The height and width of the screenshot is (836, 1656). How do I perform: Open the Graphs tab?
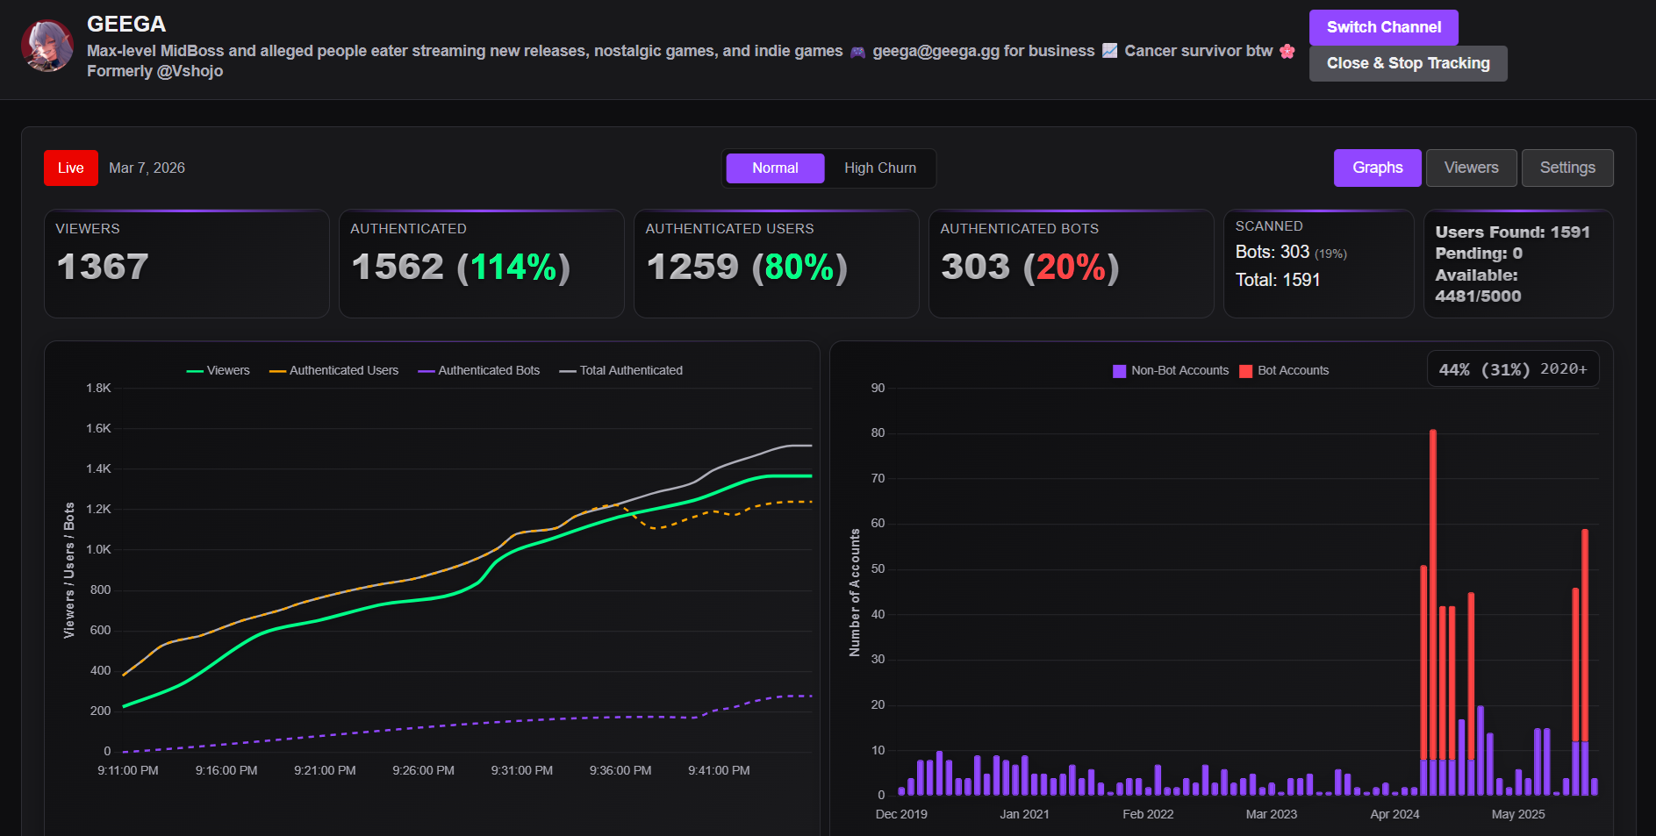click(x=1377, y=168)
